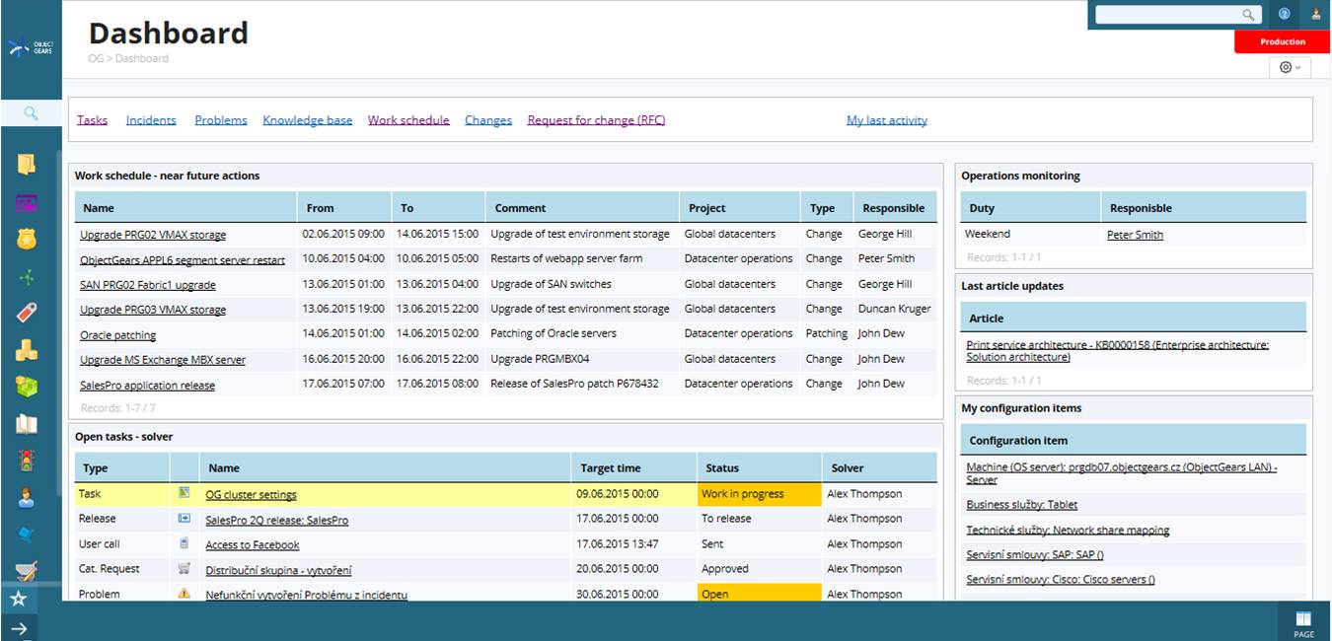Screen dimensions: 1332x641
Task: Click the traffic light sidebar icon
Action: coord(27,461)
